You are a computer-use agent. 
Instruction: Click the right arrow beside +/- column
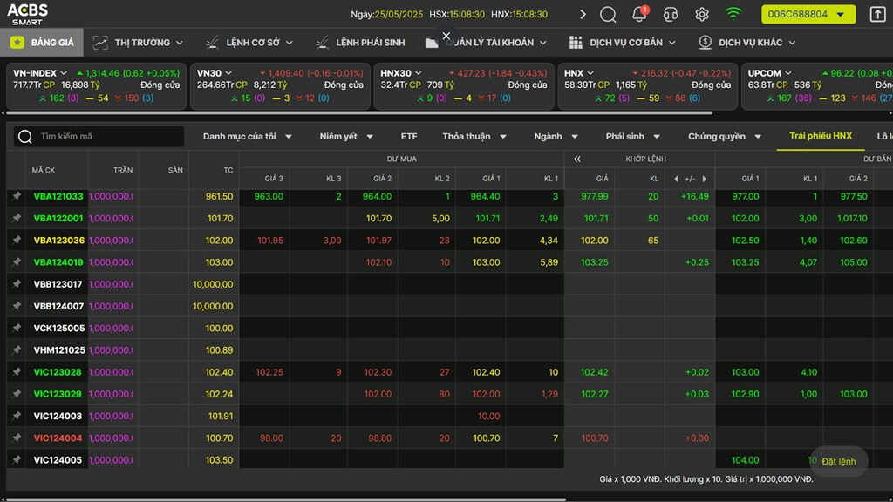[x=705, y=179]
